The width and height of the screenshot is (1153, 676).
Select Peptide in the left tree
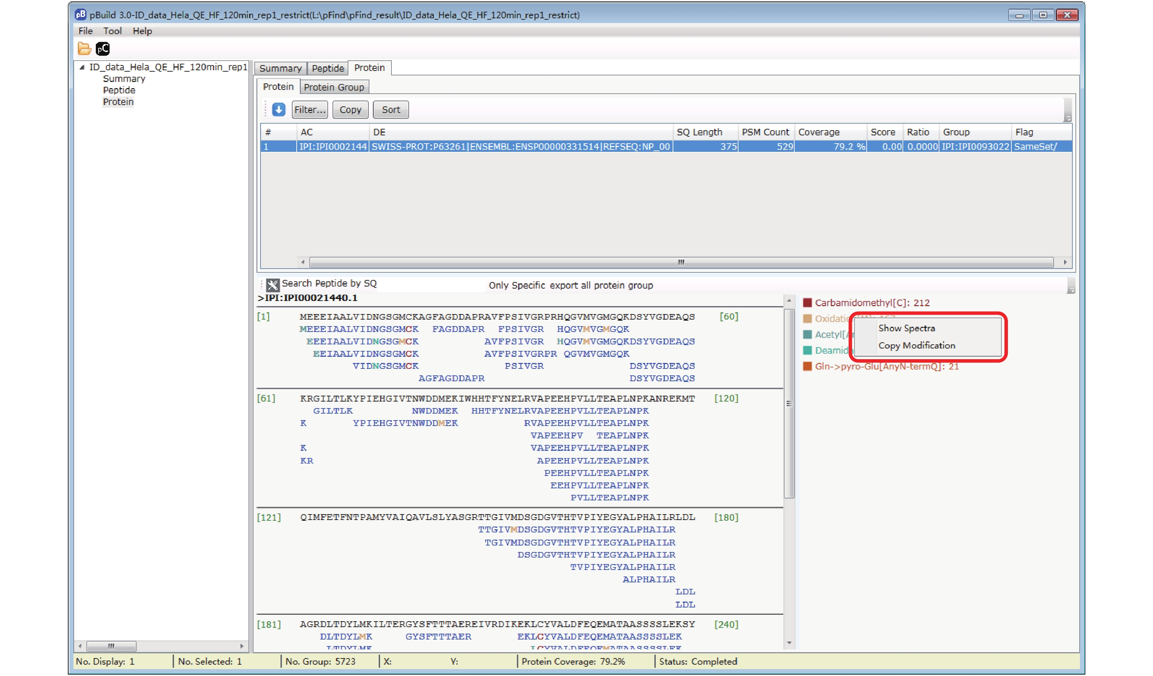[119, 90]
